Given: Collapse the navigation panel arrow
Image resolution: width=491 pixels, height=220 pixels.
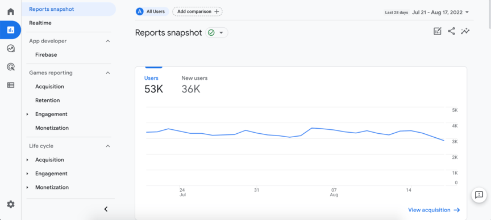Looking at the screenshot, I should point(106,209).
